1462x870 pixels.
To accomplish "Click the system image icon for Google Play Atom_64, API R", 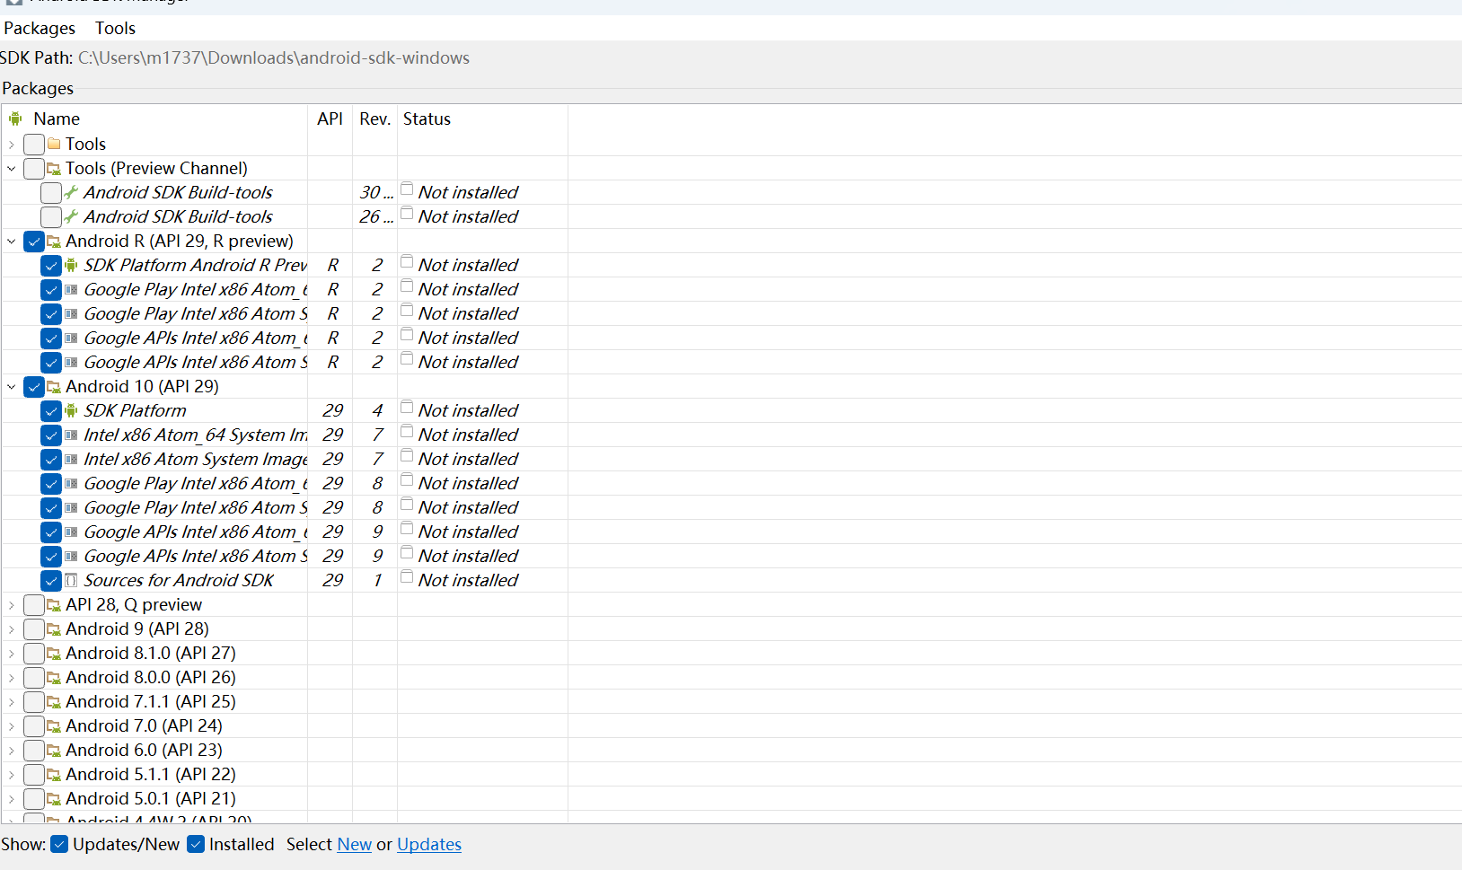I will [x=71, y=289].
